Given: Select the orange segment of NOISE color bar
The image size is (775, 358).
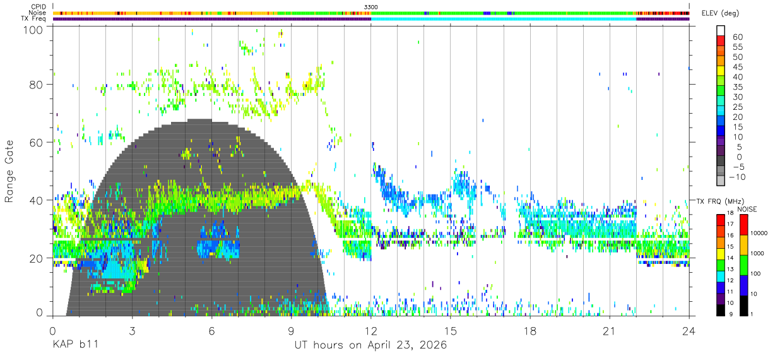Looking at the screenshot, I should [743, 244].
